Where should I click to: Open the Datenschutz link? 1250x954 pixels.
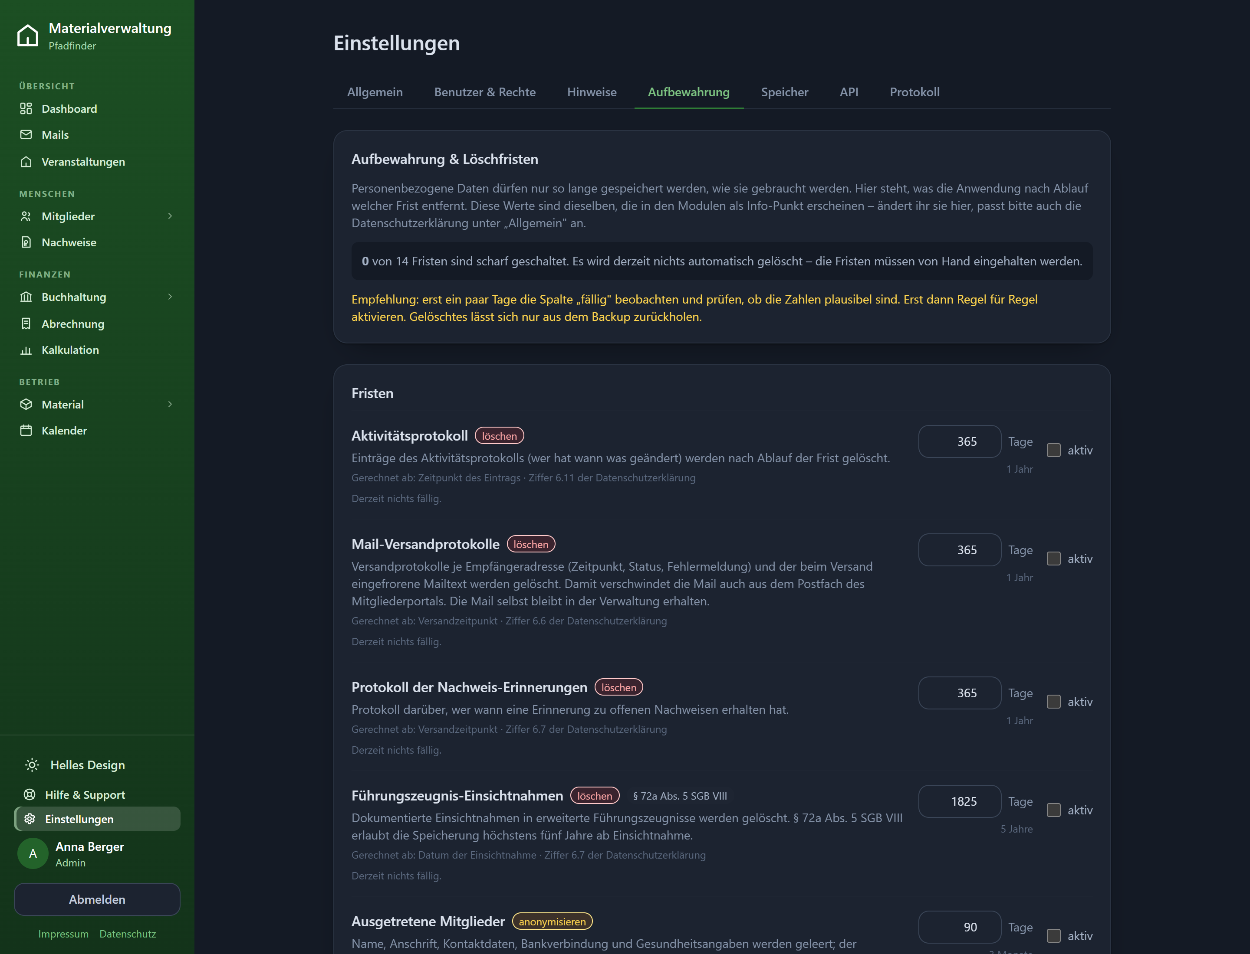point(127,934)
